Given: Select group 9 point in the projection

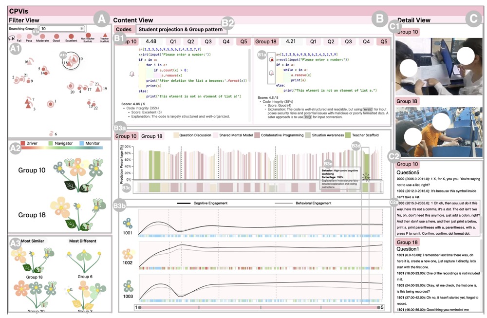Looking at the screenshot, I should point(29,81).
